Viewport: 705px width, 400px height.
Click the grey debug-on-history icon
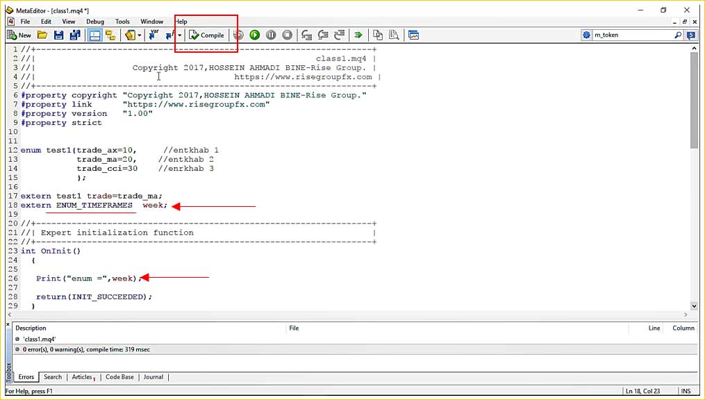pyautogui.click(x=238, y=35)
